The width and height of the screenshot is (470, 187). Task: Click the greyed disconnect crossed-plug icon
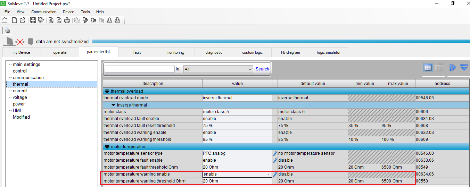(101, 20)
